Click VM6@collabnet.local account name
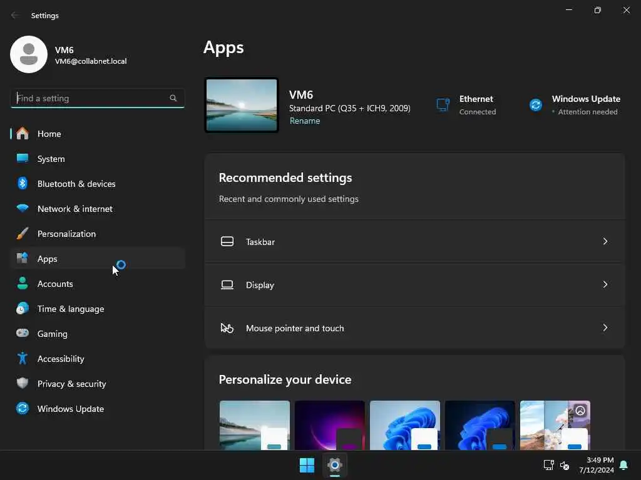 [91, 61]
